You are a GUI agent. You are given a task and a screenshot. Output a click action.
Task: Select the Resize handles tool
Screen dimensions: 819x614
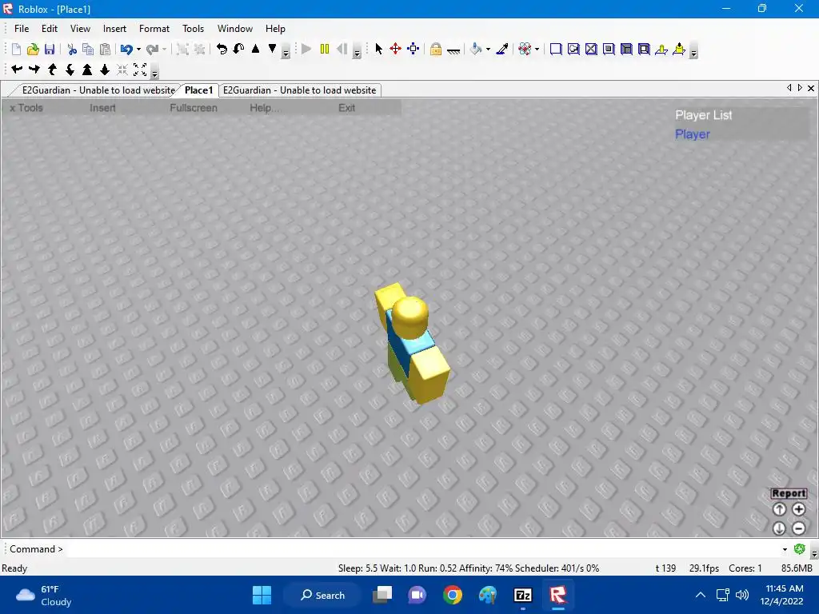(413, 49)
